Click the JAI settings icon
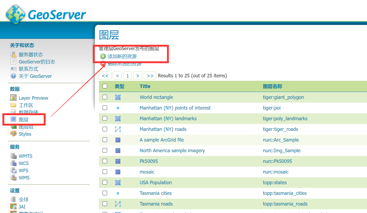Screen dimensions: 367x213 pos(13,207)
